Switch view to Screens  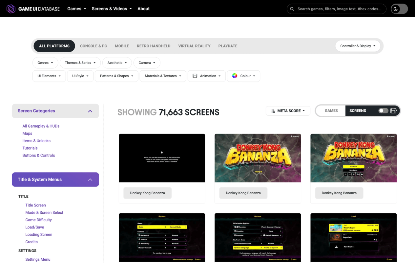click(358, 111)
